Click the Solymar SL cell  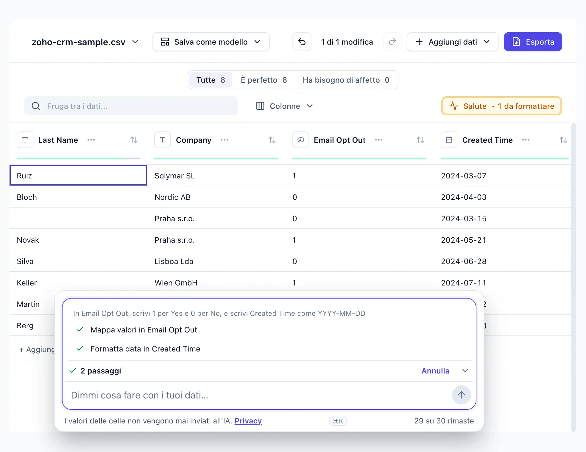(216, 175)
